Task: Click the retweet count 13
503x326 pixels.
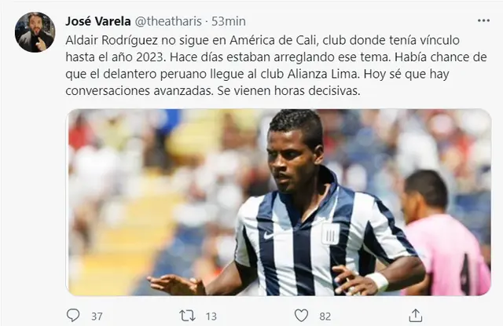Action: click(x=211, y=317)
